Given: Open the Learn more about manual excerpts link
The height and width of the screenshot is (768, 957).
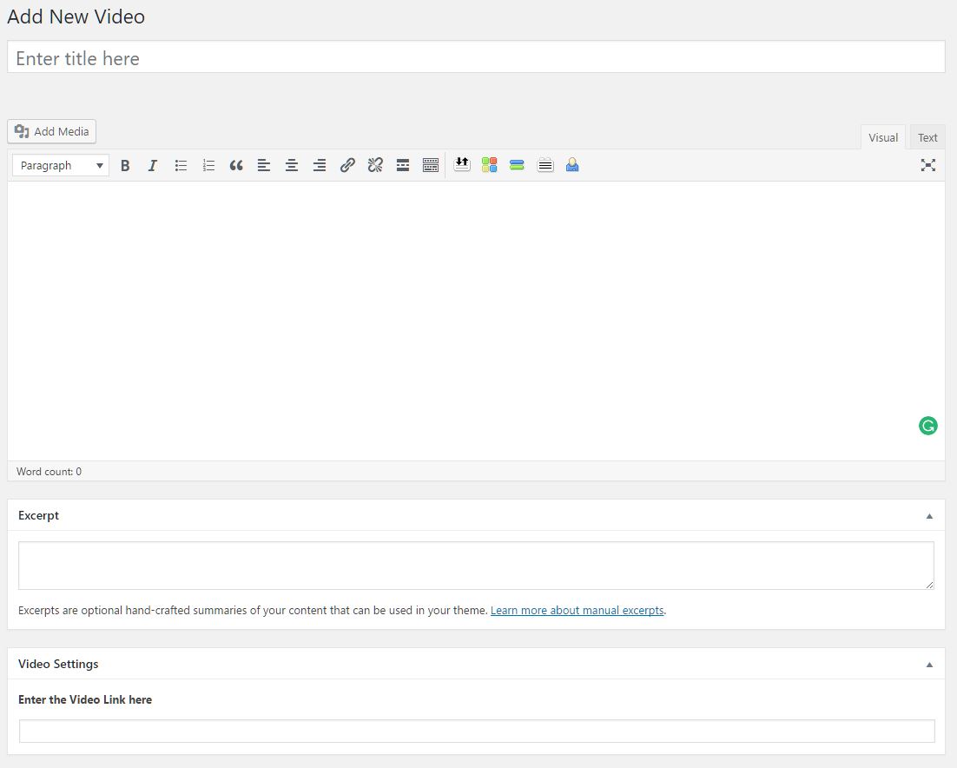Looking at the screenshot, I should click(577, 611).
